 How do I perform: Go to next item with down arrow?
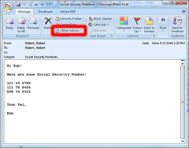[42, 5]
